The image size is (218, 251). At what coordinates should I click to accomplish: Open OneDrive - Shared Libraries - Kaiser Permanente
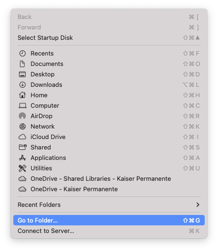click(x=109, y=179)
